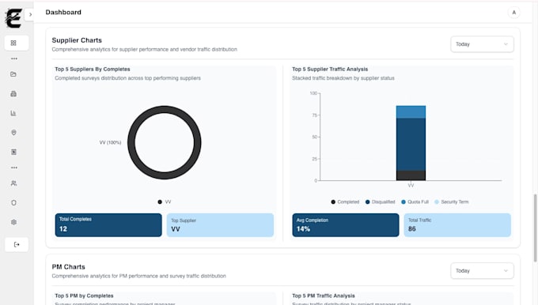538x305 pixels.
Task: Click the 'Top 5 Supplier Traffic Analysis' title
Action: coord(330,70)
